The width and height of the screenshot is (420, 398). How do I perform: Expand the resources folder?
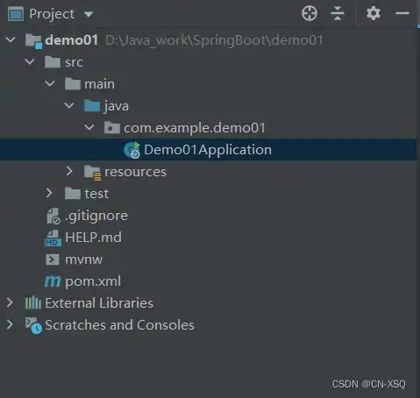(x=69, y=171)
